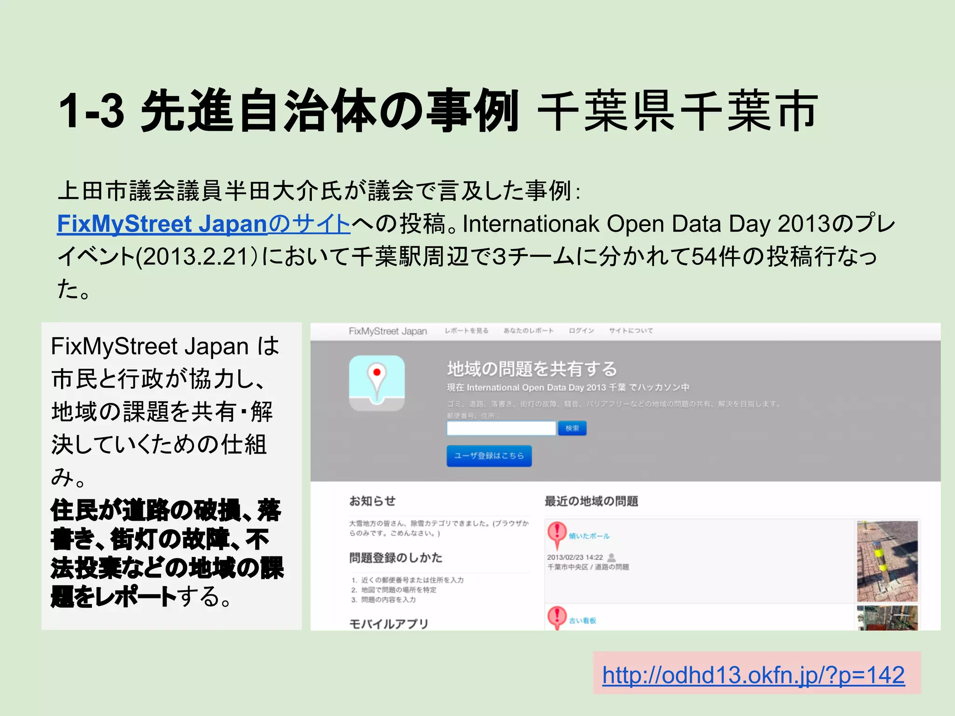
Task: Click the alert pin icon beside 古い看板
Action: point(557,618)
